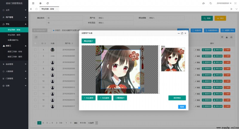Click the home tab icon
This screenshot has width=239, height=129.
(36, 9)
